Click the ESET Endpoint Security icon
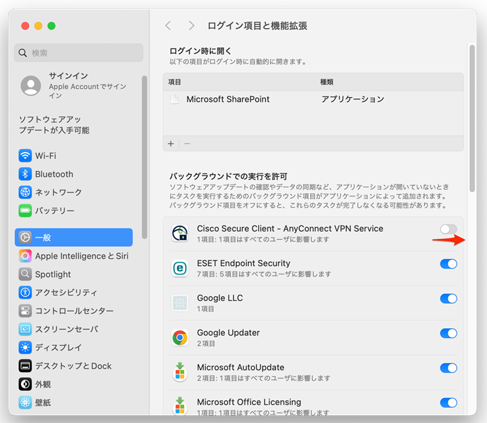487x423 pixels. point(180,268)
